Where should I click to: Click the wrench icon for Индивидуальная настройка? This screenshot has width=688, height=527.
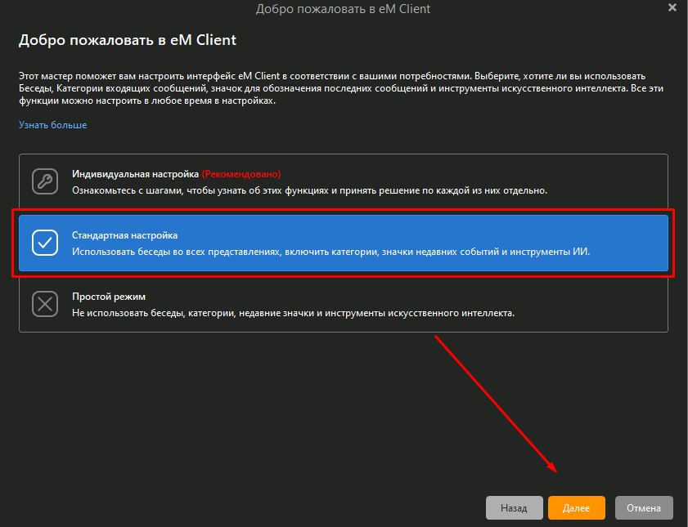[x=45, y=181]
